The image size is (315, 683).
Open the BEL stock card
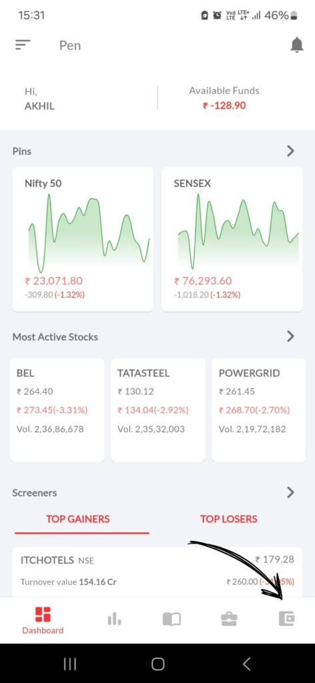coord(57,410)
